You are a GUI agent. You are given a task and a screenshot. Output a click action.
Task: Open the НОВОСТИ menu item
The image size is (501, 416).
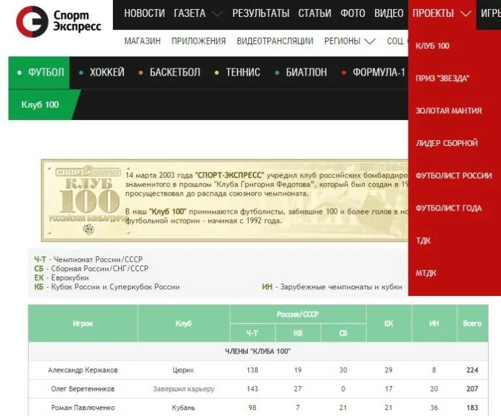[x=144, y=14]
